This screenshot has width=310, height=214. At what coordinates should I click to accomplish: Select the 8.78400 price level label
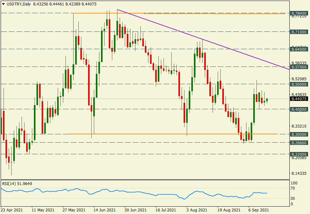299,13
